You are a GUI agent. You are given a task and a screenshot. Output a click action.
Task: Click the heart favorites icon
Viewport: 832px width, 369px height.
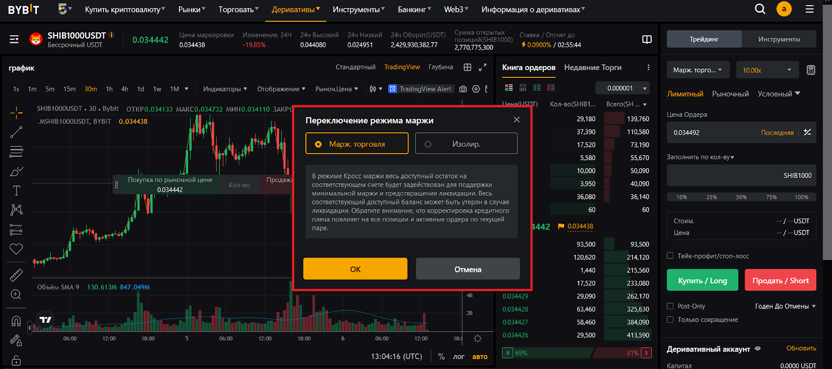[16, 249]
